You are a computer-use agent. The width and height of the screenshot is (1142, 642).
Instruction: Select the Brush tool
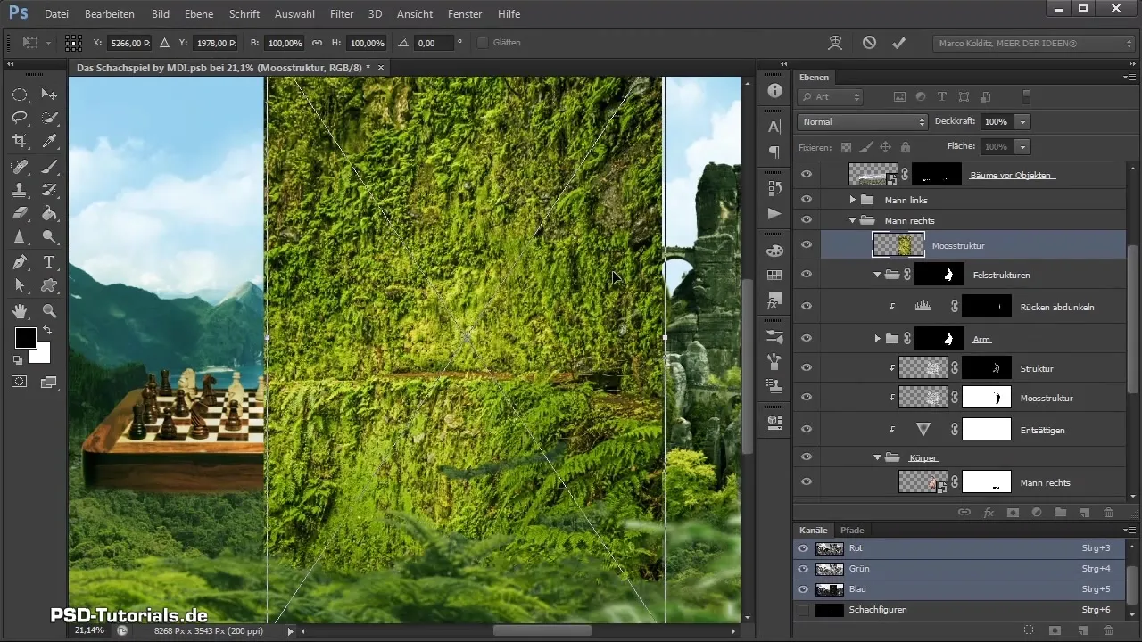[x=50, y=167]
